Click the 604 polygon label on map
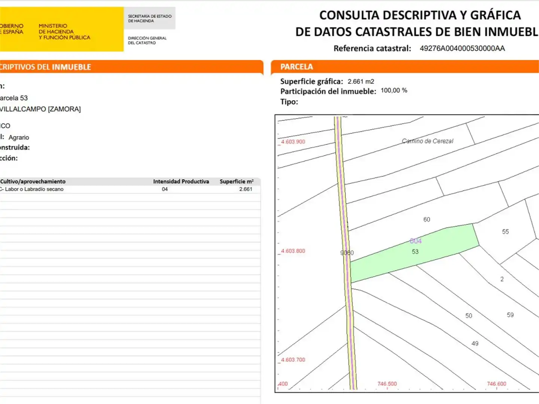Screen dimensions: 539x404 click(415, 241)
